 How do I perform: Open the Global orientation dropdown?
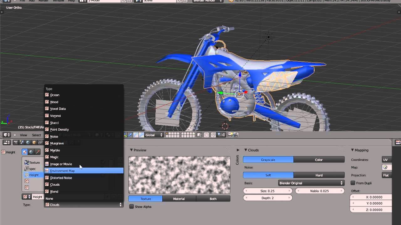coord(154,135)
